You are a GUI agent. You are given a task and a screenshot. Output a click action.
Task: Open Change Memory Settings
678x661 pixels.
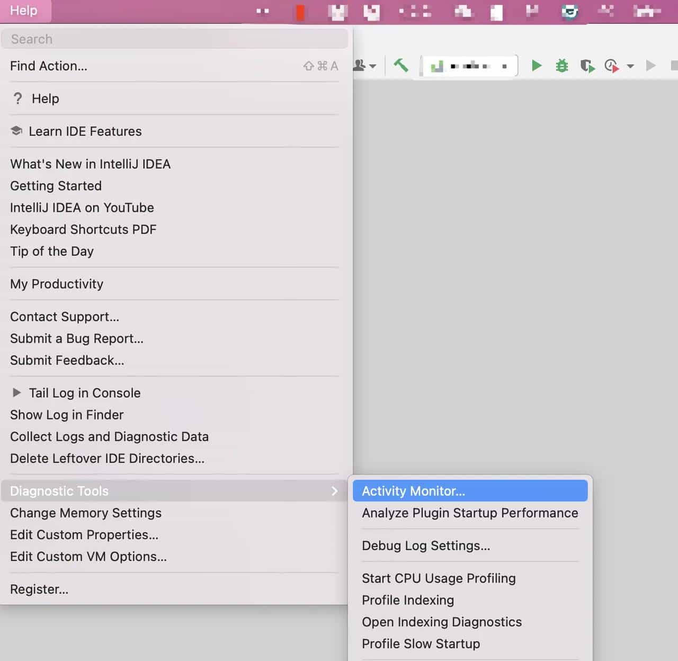click(x=85, y=513)
